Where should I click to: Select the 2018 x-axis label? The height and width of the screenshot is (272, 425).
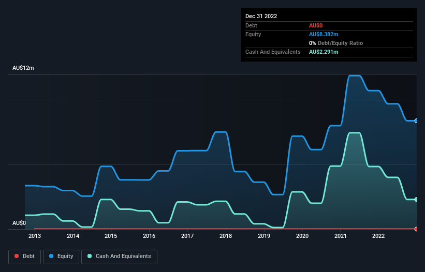coord(226,236)
